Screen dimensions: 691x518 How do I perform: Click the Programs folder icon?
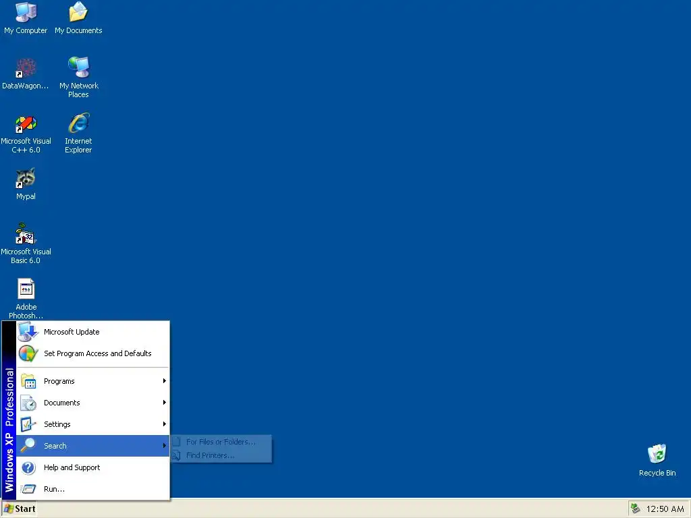[x=28, y=381]
